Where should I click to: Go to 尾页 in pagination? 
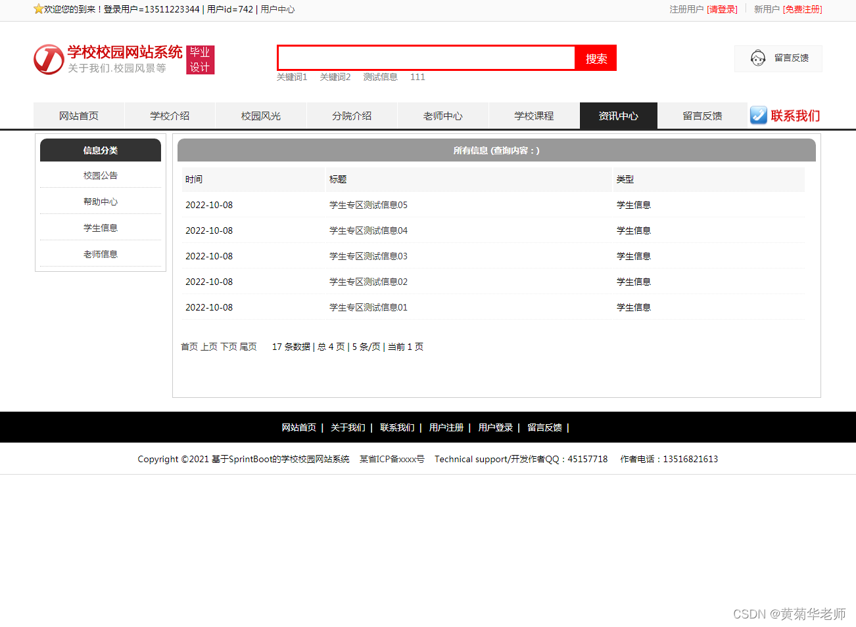click(249, 347)
